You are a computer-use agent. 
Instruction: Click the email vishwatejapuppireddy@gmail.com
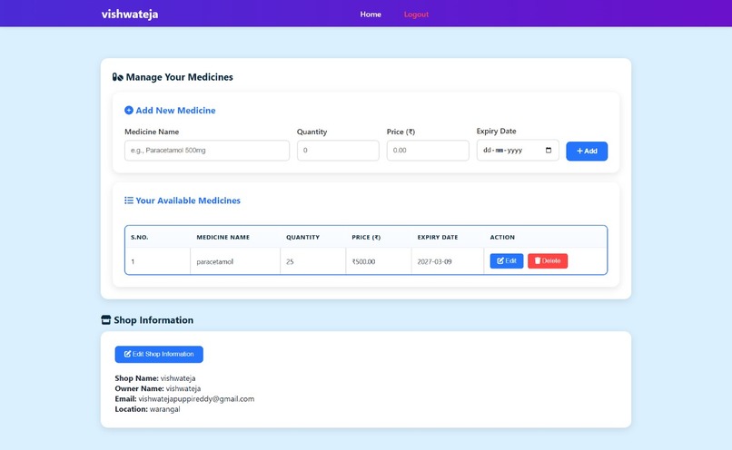196,398
